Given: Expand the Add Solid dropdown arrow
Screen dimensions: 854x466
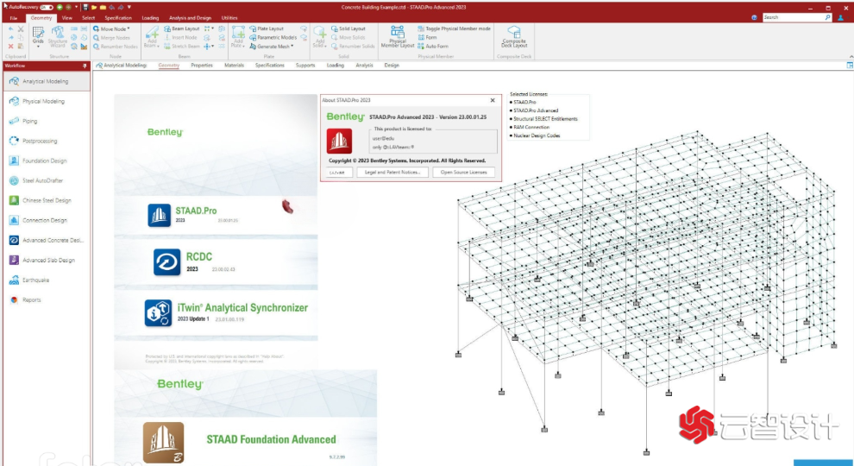Looking at the screenshot, I should tap(325, 47).
